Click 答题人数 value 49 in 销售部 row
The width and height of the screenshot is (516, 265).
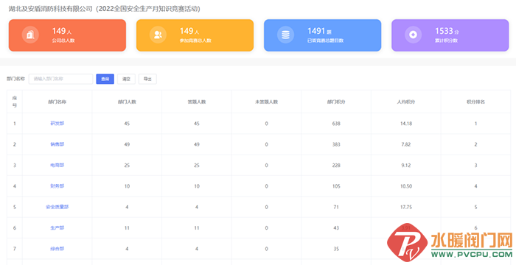(x=197, y=144)
